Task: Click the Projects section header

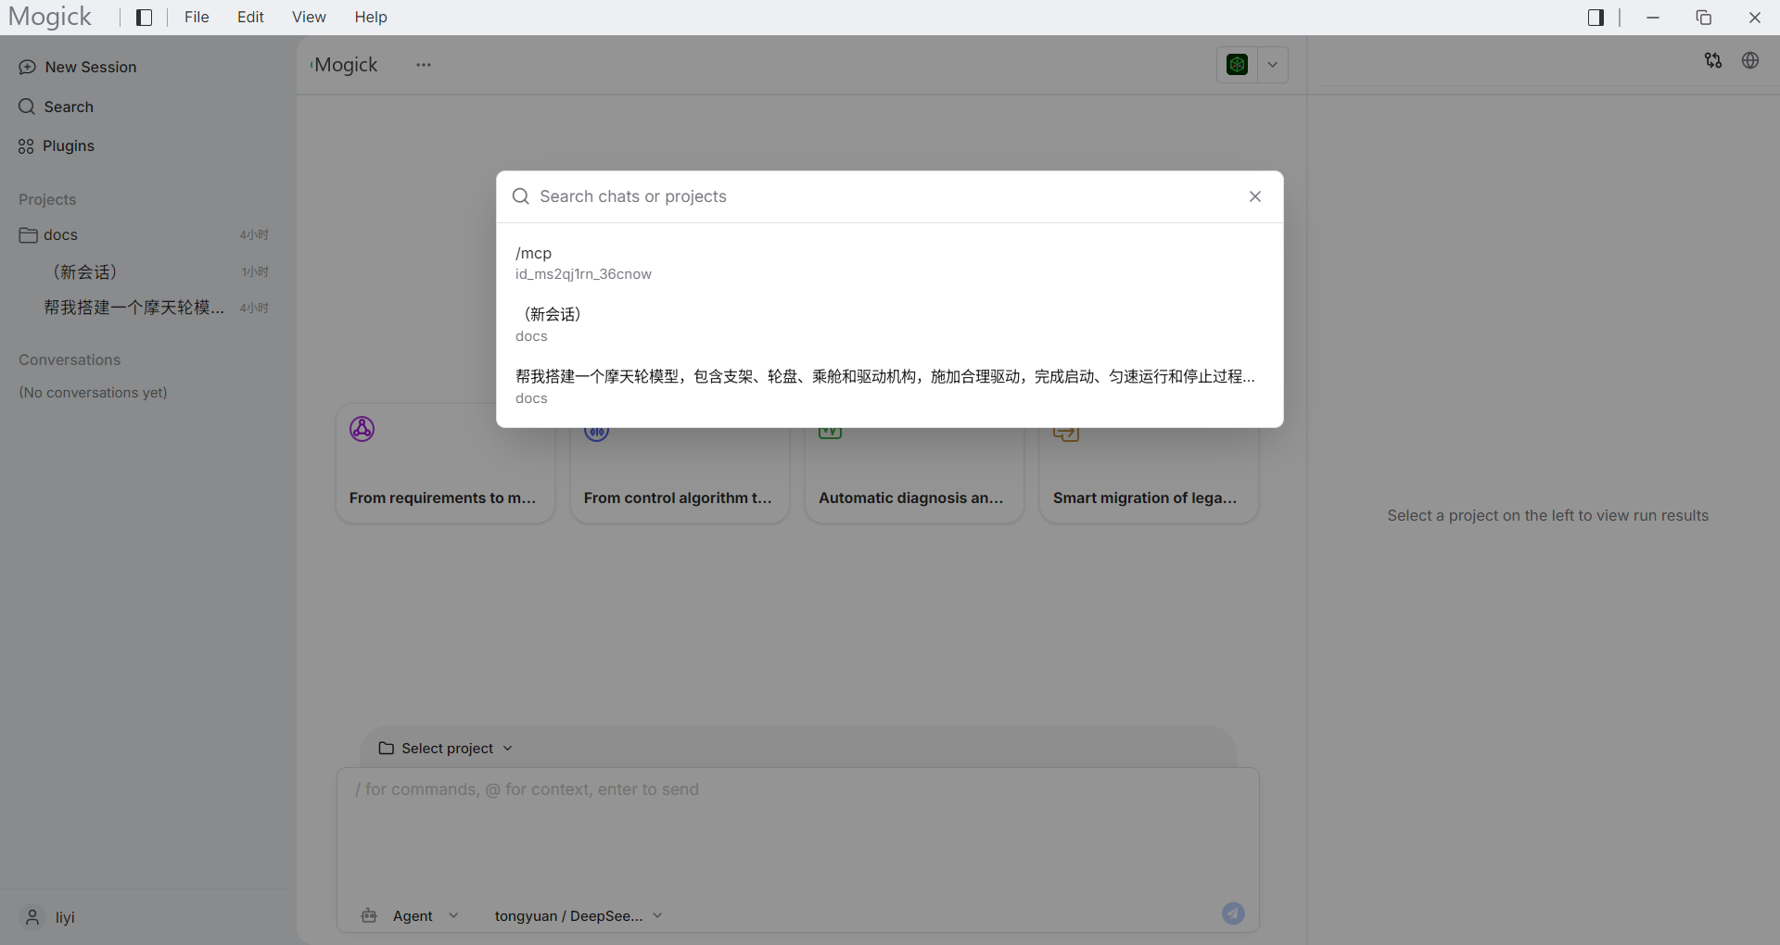Action: coord(47,200)
